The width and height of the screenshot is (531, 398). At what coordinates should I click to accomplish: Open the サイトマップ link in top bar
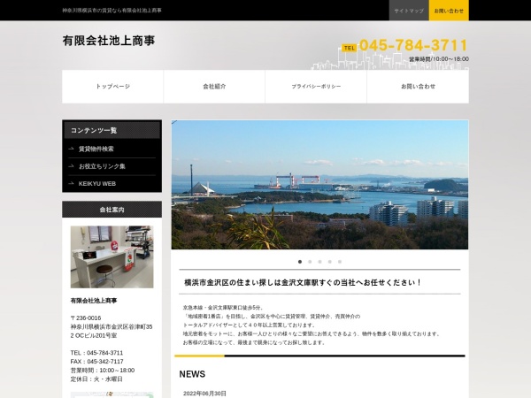(409, 11)
